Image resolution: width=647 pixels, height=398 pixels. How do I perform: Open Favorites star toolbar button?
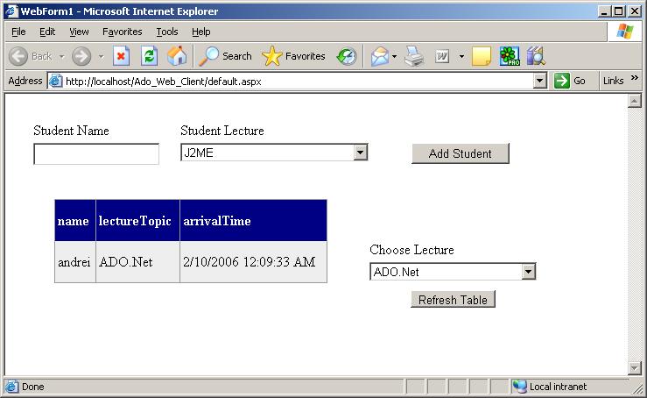click(293, 56)
